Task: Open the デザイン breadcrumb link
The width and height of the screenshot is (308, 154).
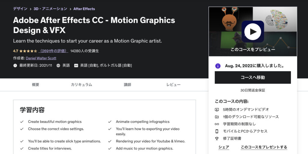Action: pyautogui.click(x=20, y=9)
